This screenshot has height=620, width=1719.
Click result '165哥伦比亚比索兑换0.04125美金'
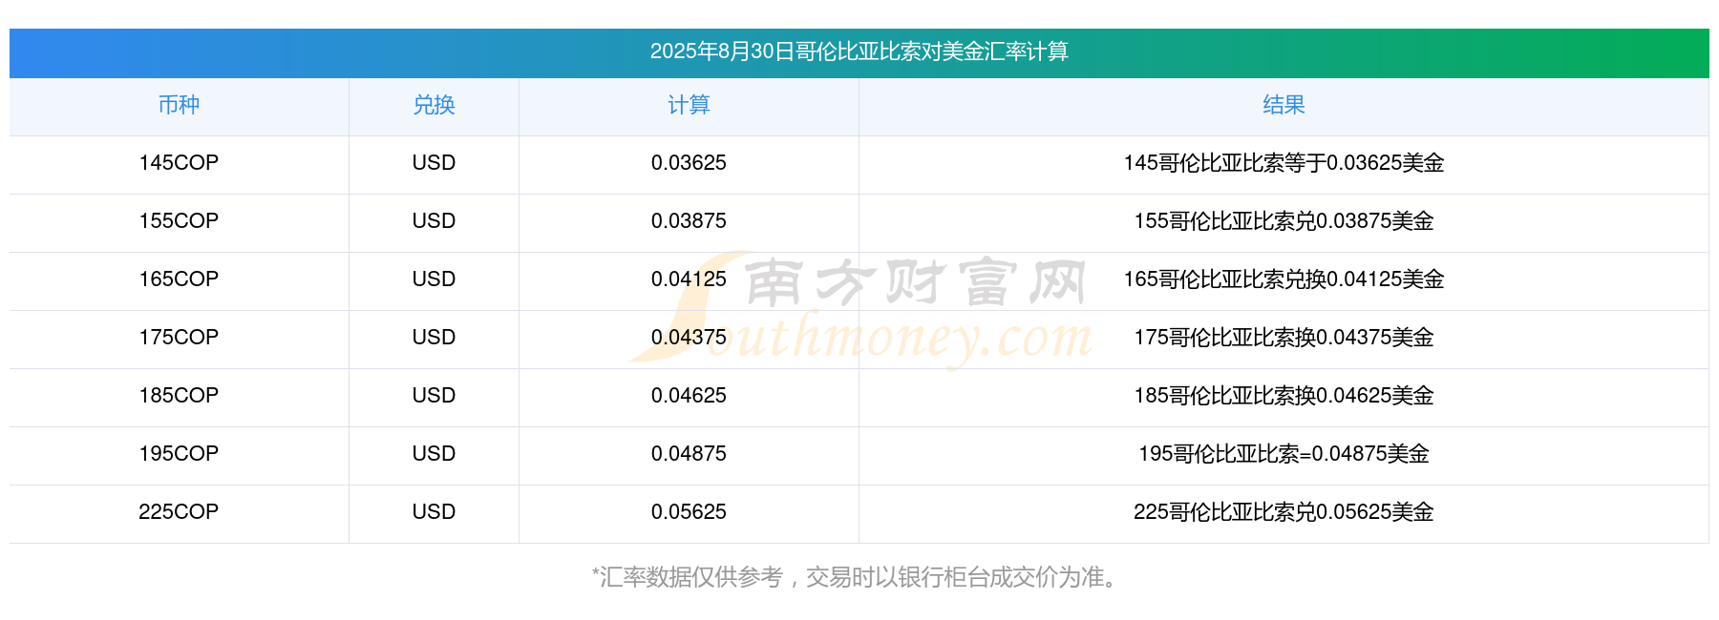(x=1284, y=279)
